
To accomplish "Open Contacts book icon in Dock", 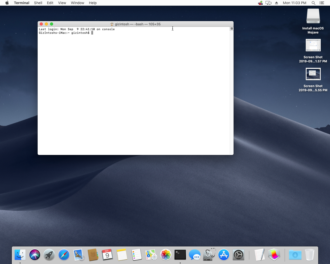I will tap(93, 255).
